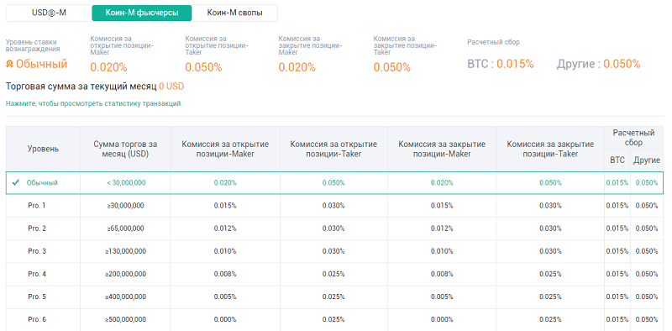Click Pro. 6 row Другие settlement 0.050%
Screen dimensions: 672x331
647,319
